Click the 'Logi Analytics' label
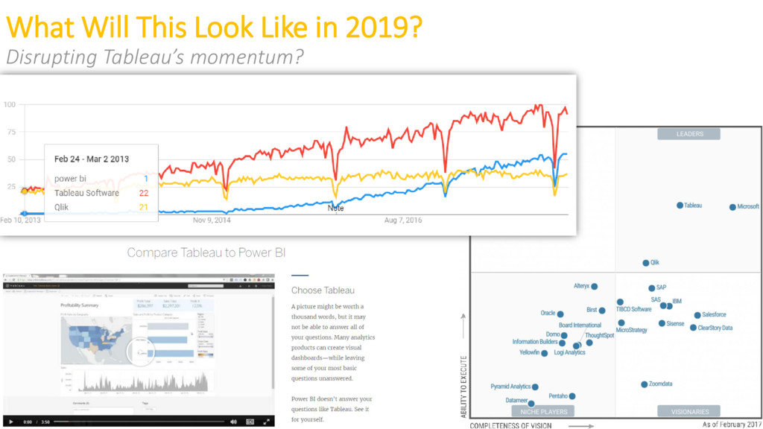 569,352
